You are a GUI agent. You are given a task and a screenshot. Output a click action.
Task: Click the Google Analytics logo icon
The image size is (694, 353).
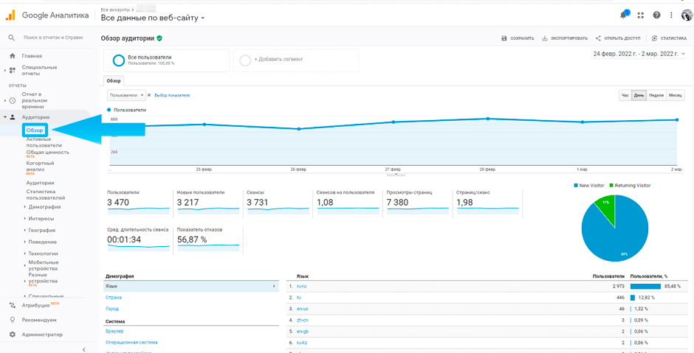(x=10, y=15)
